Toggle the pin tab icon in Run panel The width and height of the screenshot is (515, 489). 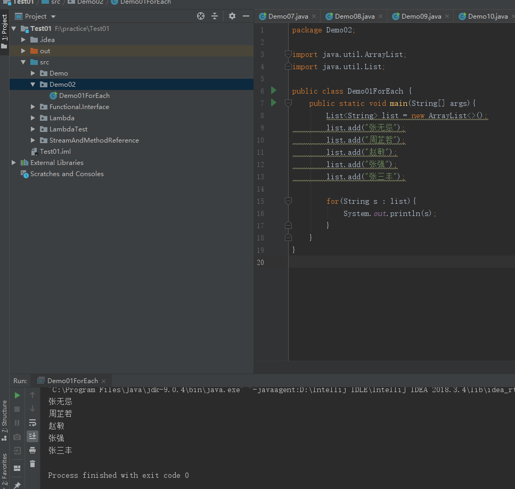pyautogui.click(x=17, y=485)
